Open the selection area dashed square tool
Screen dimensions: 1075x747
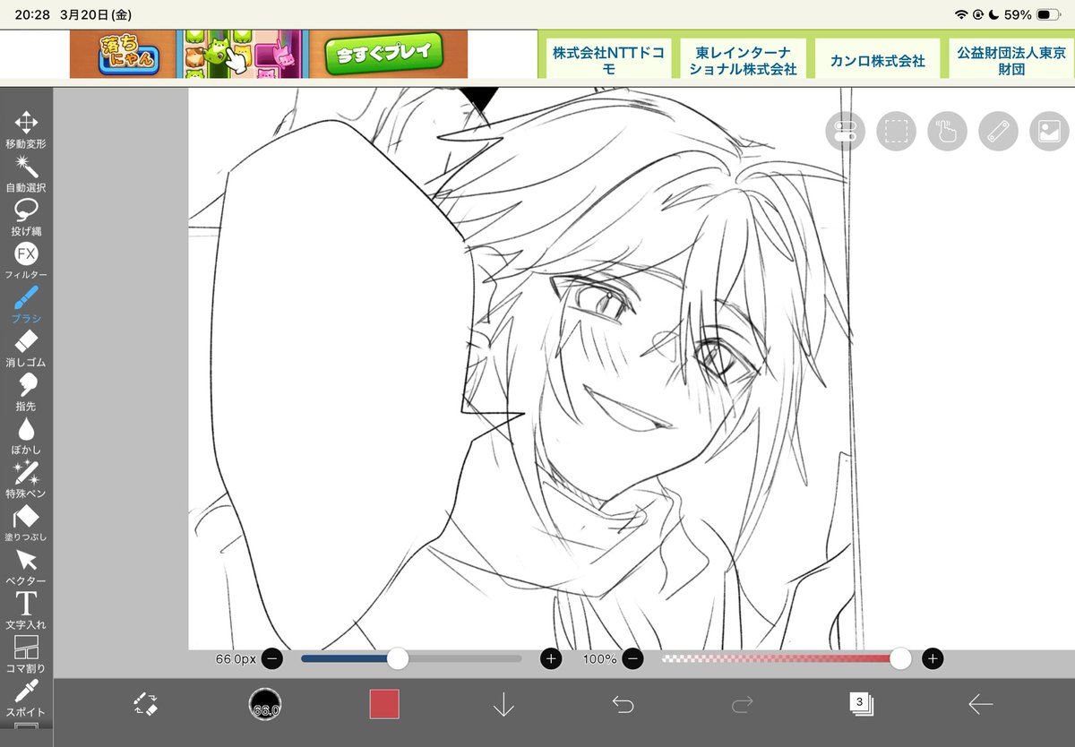896,131
